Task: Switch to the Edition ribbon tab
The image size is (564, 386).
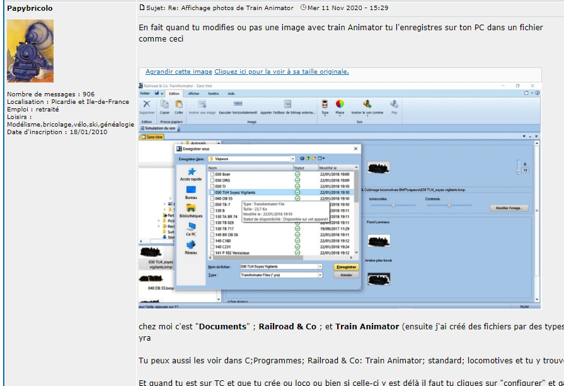Action: point(174,93)
